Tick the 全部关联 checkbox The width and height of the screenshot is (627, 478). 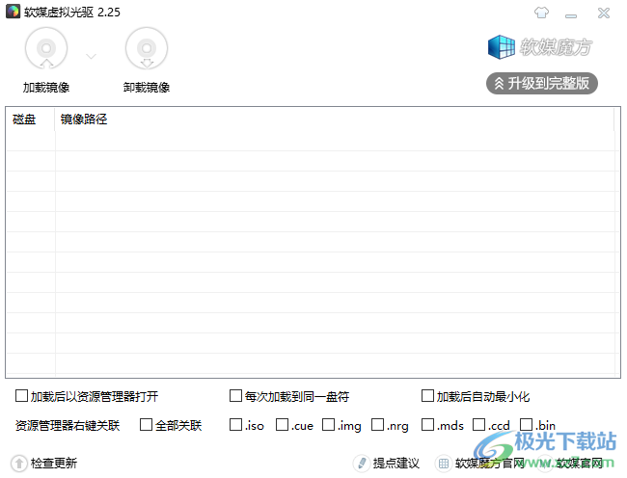[147, 424]
